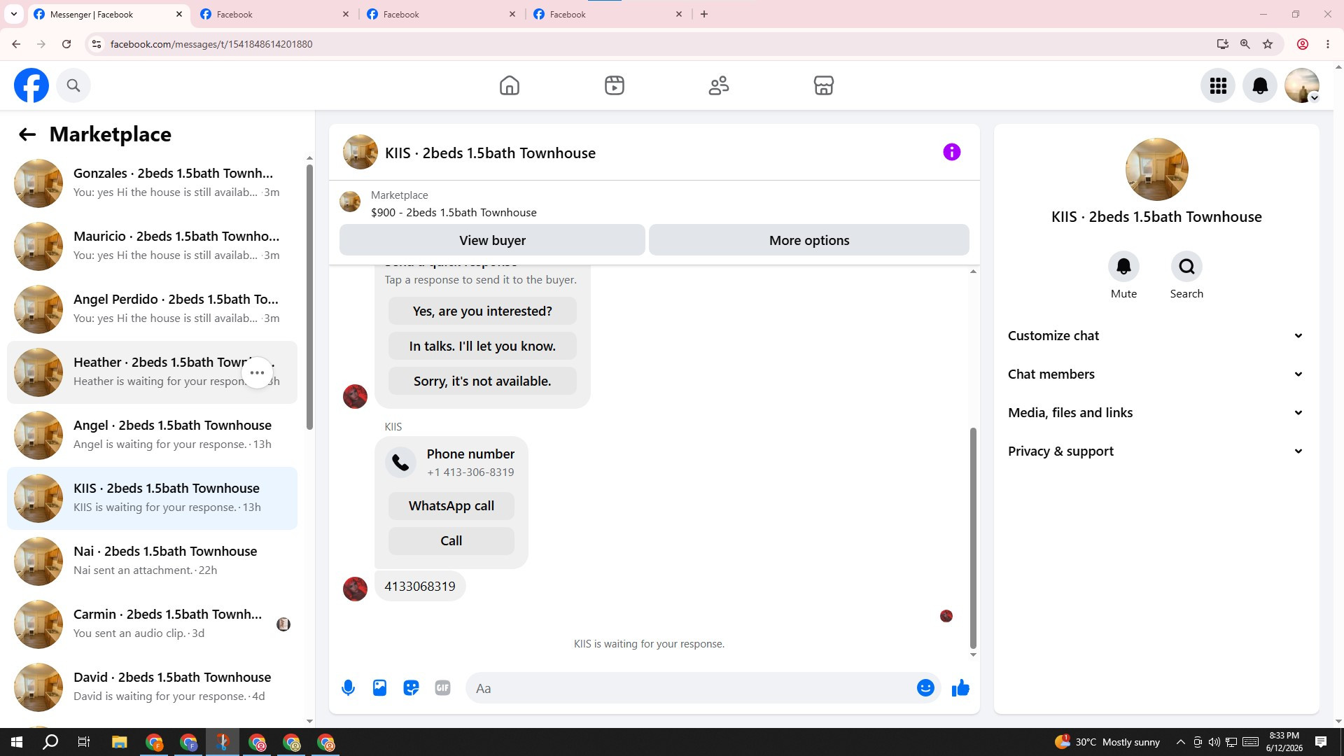Open a new browser tab
The height and width of the screenshot is (756, 1344).
[704, 14]
